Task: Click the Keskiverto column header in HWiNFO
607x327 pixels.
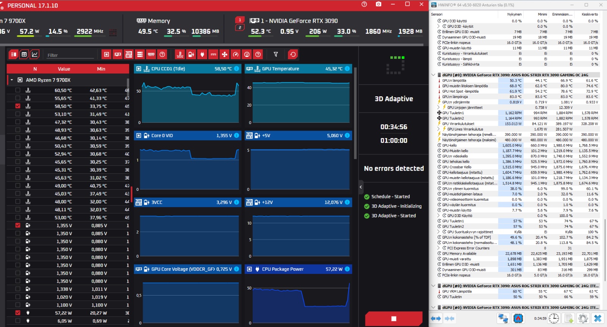Action: click(x=590, y=14)
